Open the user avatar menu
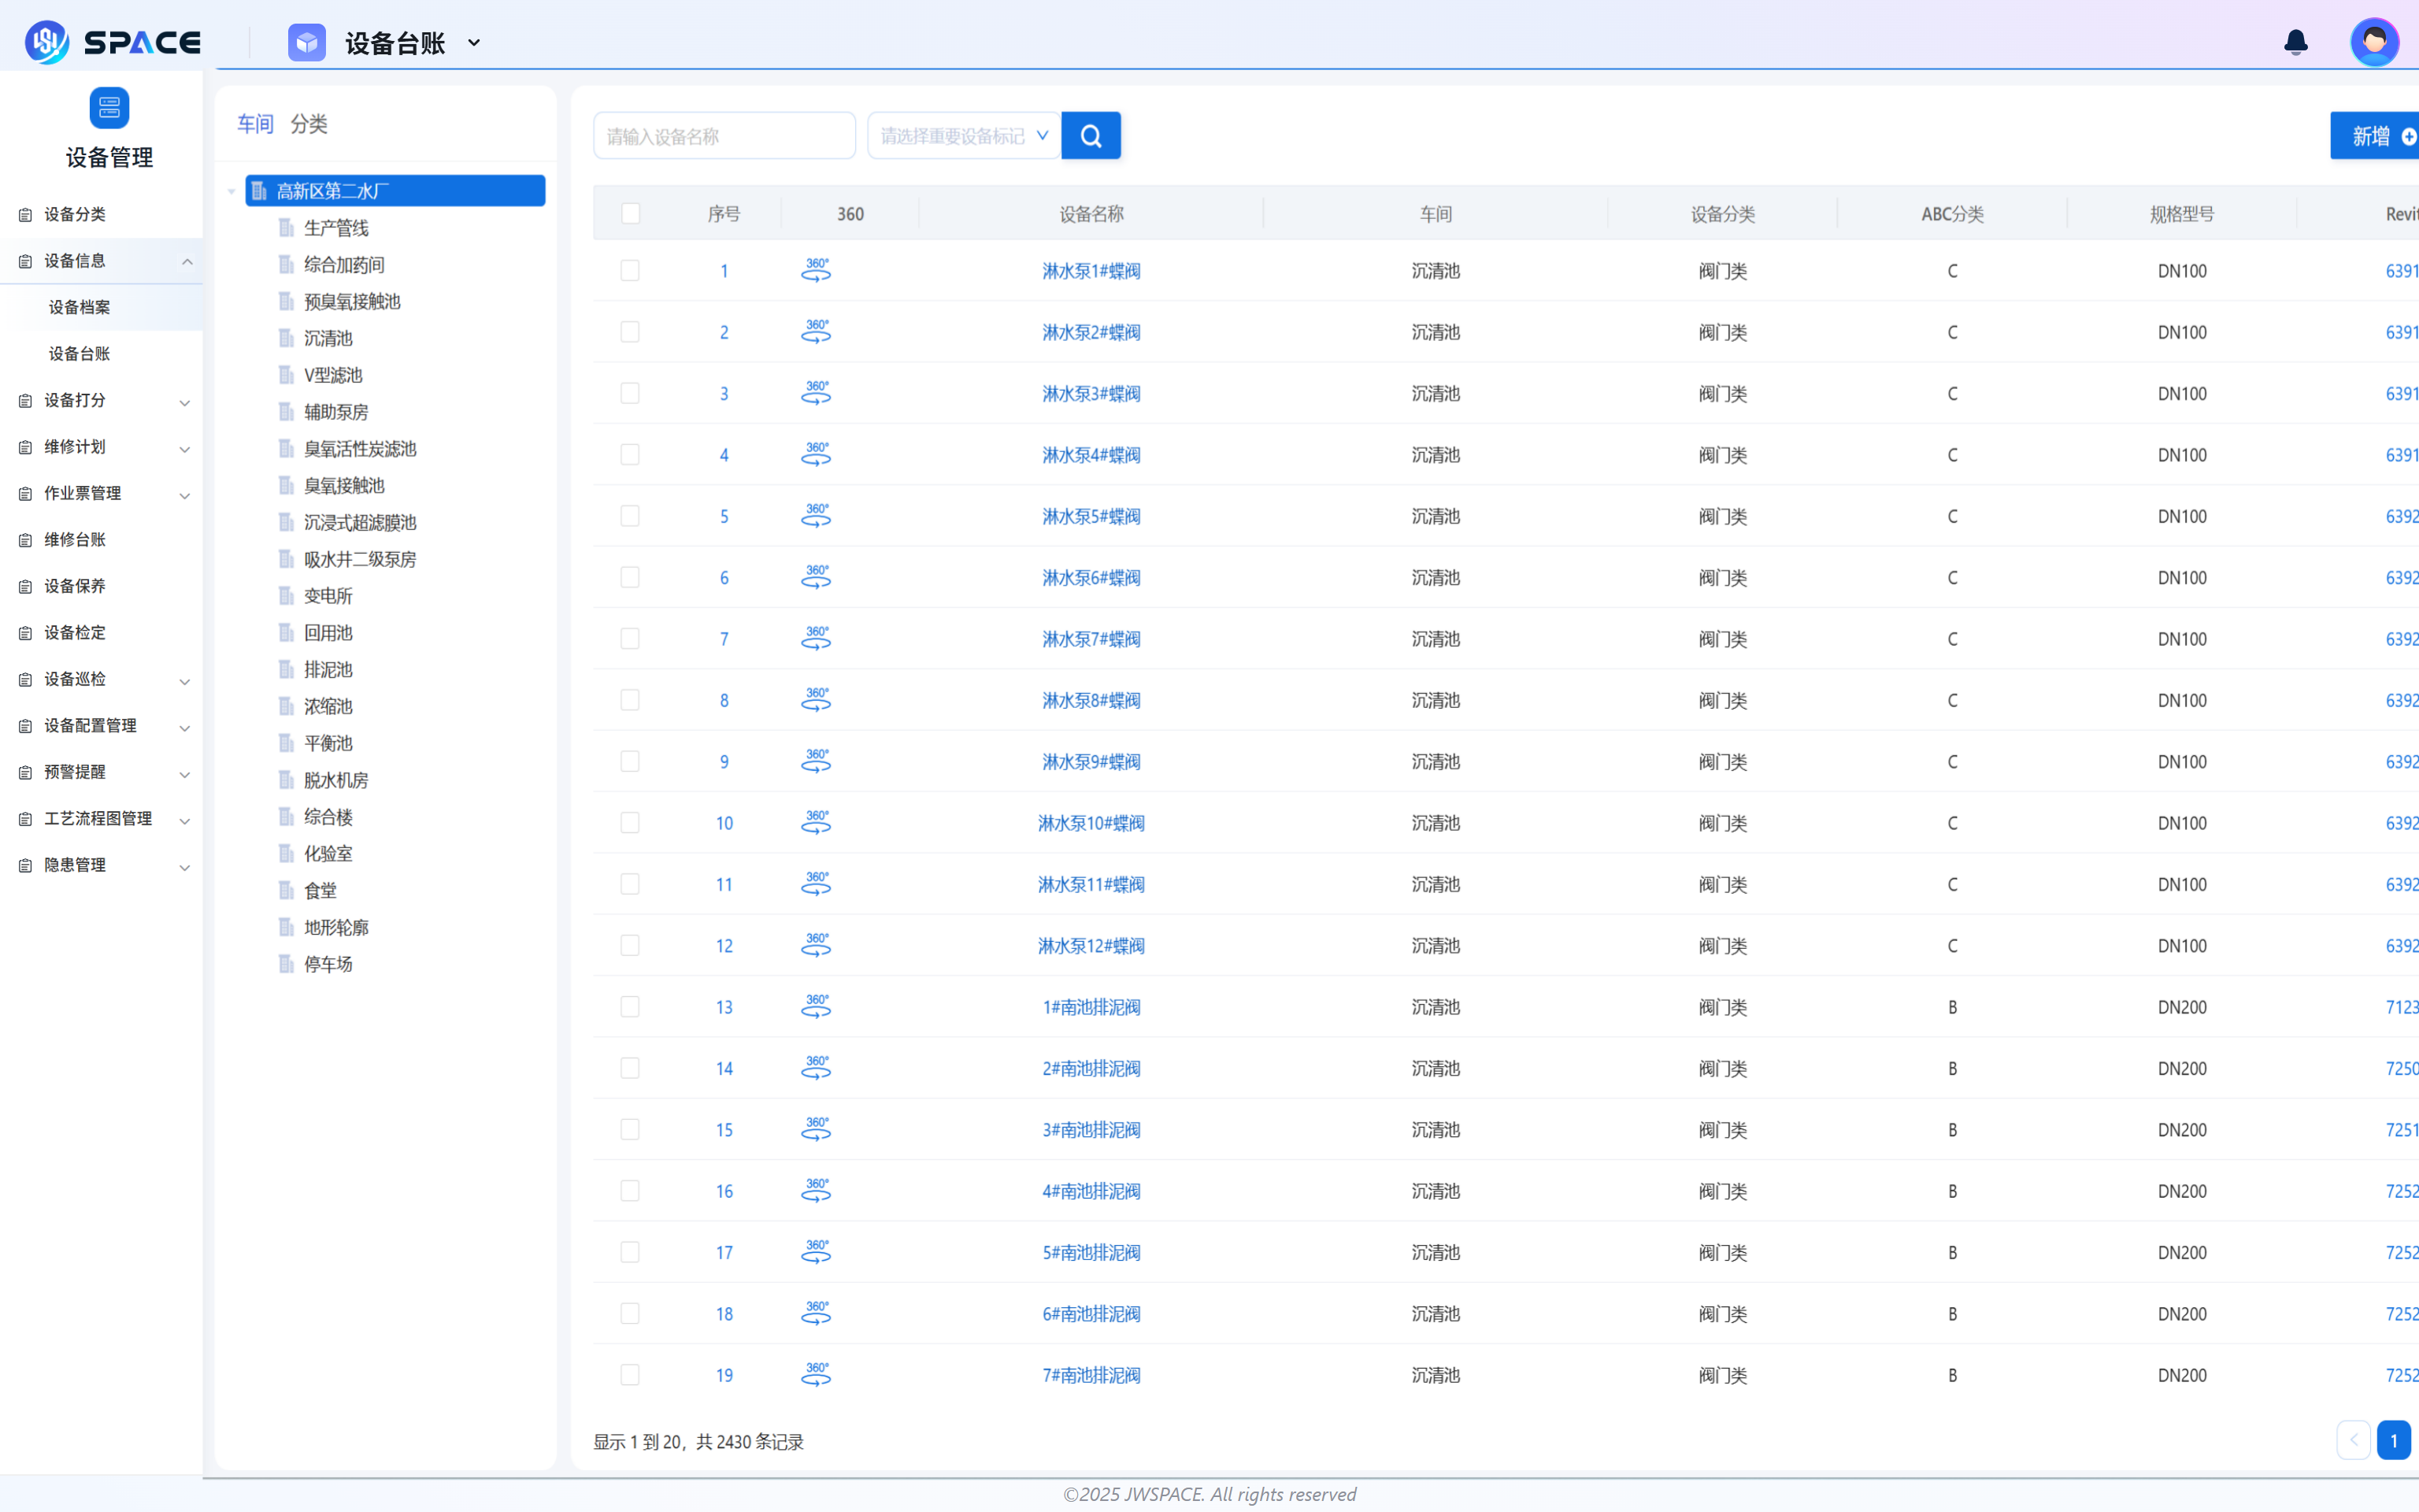Screen dimensions: 2419x1512 (x=2374, y=42)
